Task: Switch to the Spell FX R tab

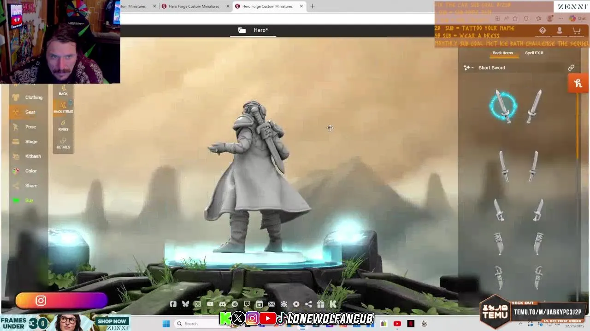Action: (534, 53)
